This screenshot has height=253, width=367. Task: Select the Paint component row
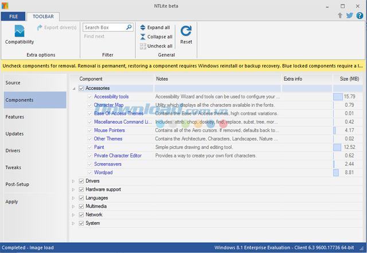point(99,147)
